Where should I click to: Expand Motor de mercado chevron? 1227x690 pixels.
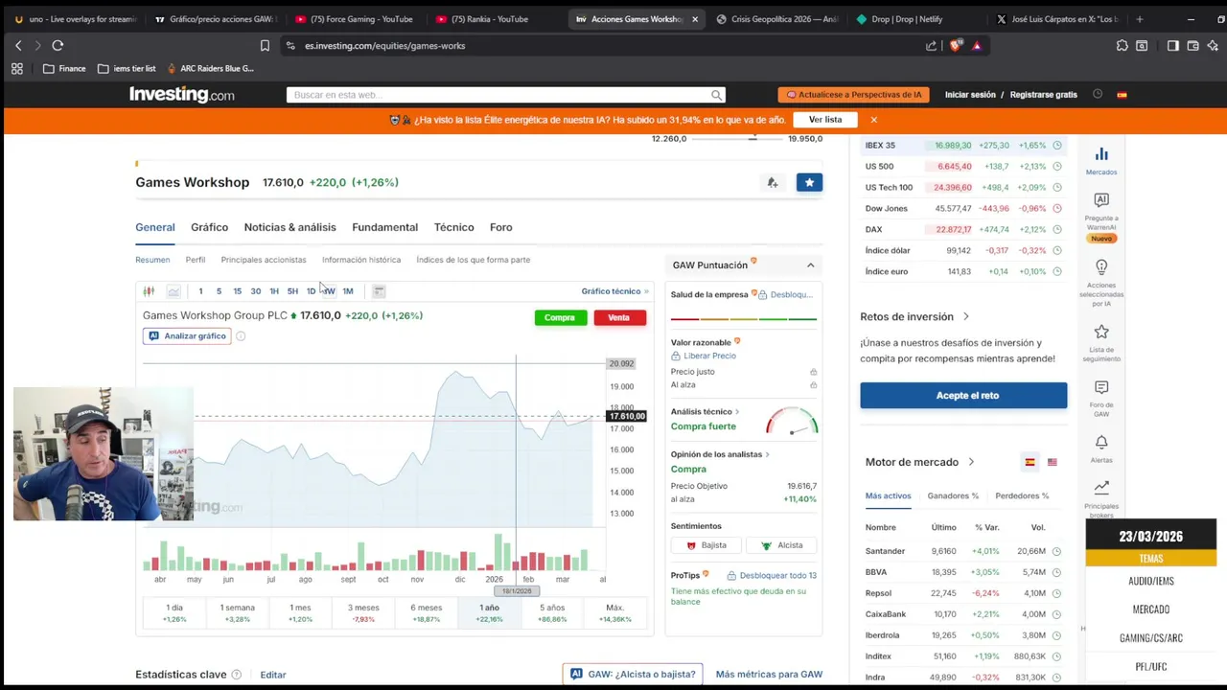click(970, 462)
